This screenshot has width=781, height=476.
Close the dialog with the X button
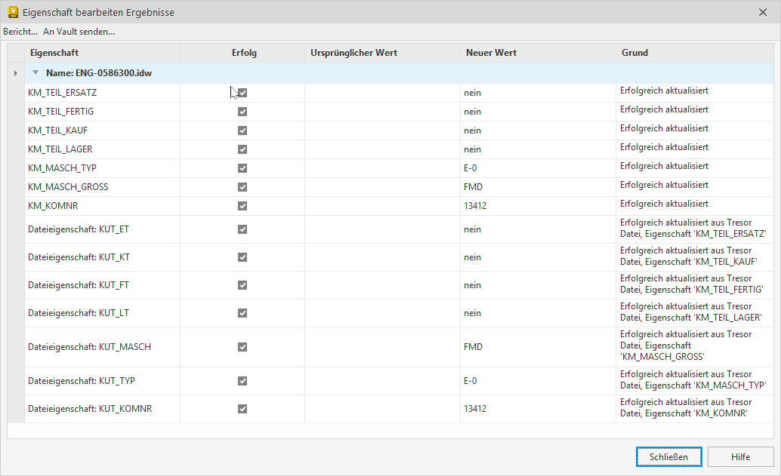763,12
